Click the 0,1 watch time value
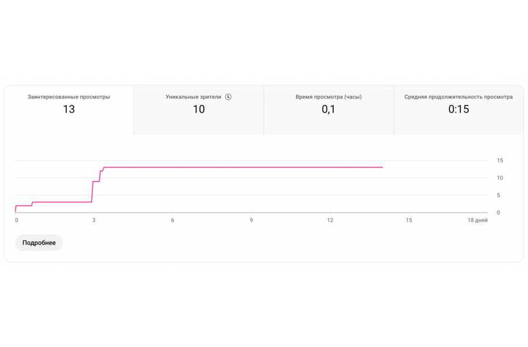This screenshot has width=528, height=347. pyautogui.click(x=329, y=109)
